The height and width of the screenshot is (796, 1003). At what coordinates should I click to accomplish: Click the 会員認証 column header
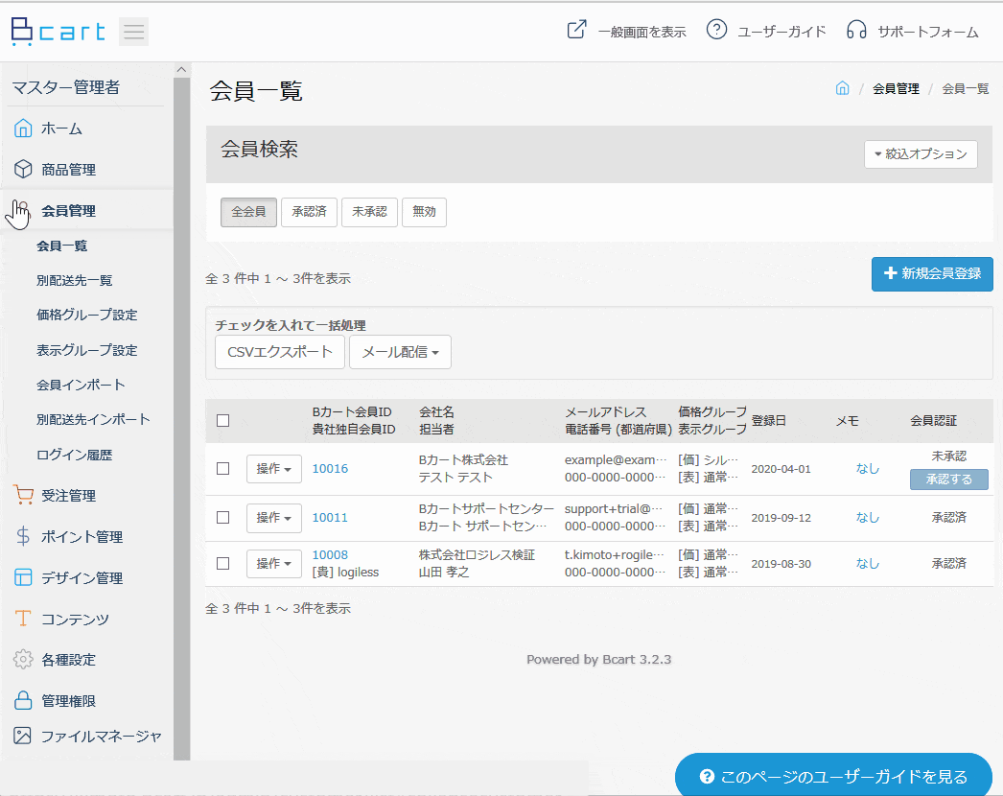tap(933, 420)
